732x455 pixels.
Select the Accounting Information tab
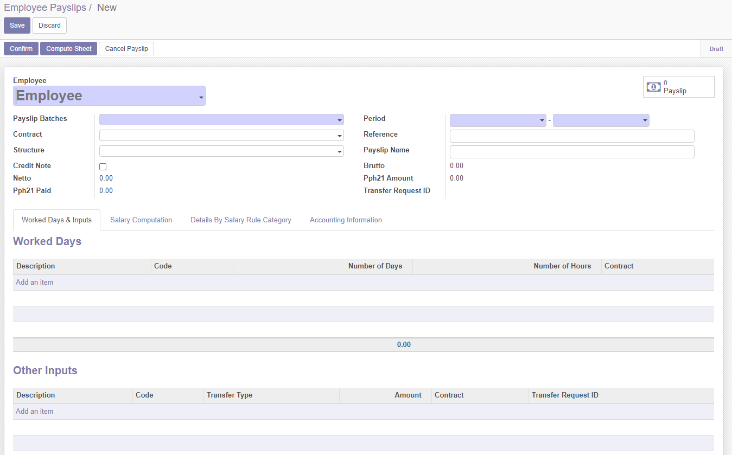point(346,220)
